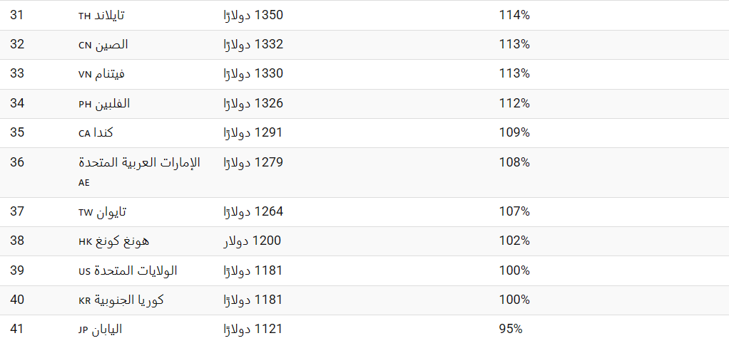Click the 108% value in the Emirates row

514,162
